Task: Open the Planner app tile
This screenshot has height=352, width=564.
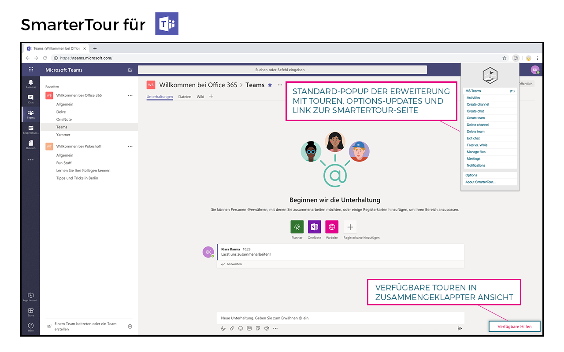Action: 297,227
